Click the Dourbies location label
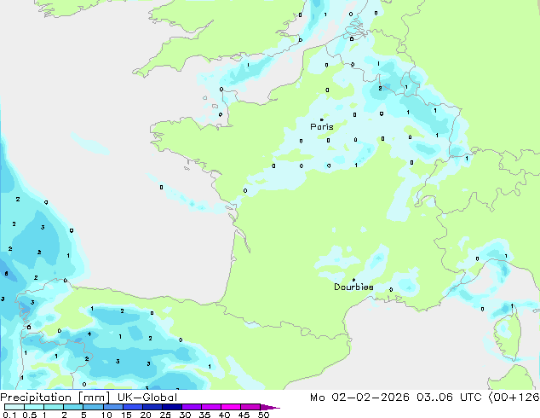Viewport: 540px width, 418px height. pyautogui.click(x=353, y=287)
